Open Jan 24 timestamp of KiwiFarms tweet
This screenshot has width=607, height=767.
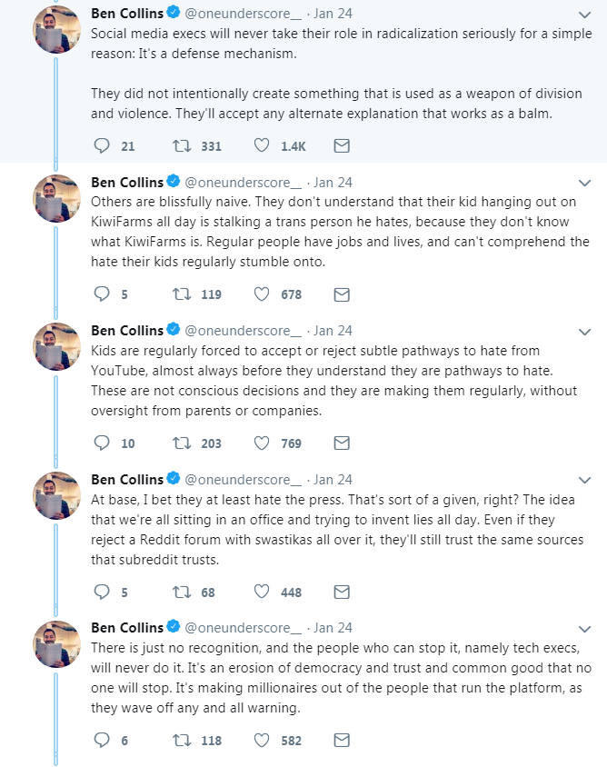coord(333,183)
